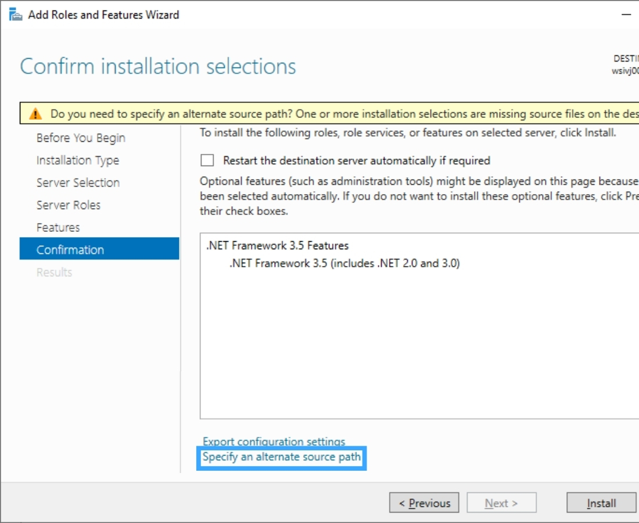Open the Installation Type step
This screenshot has height=523, width=639.
tap(77, 160)
